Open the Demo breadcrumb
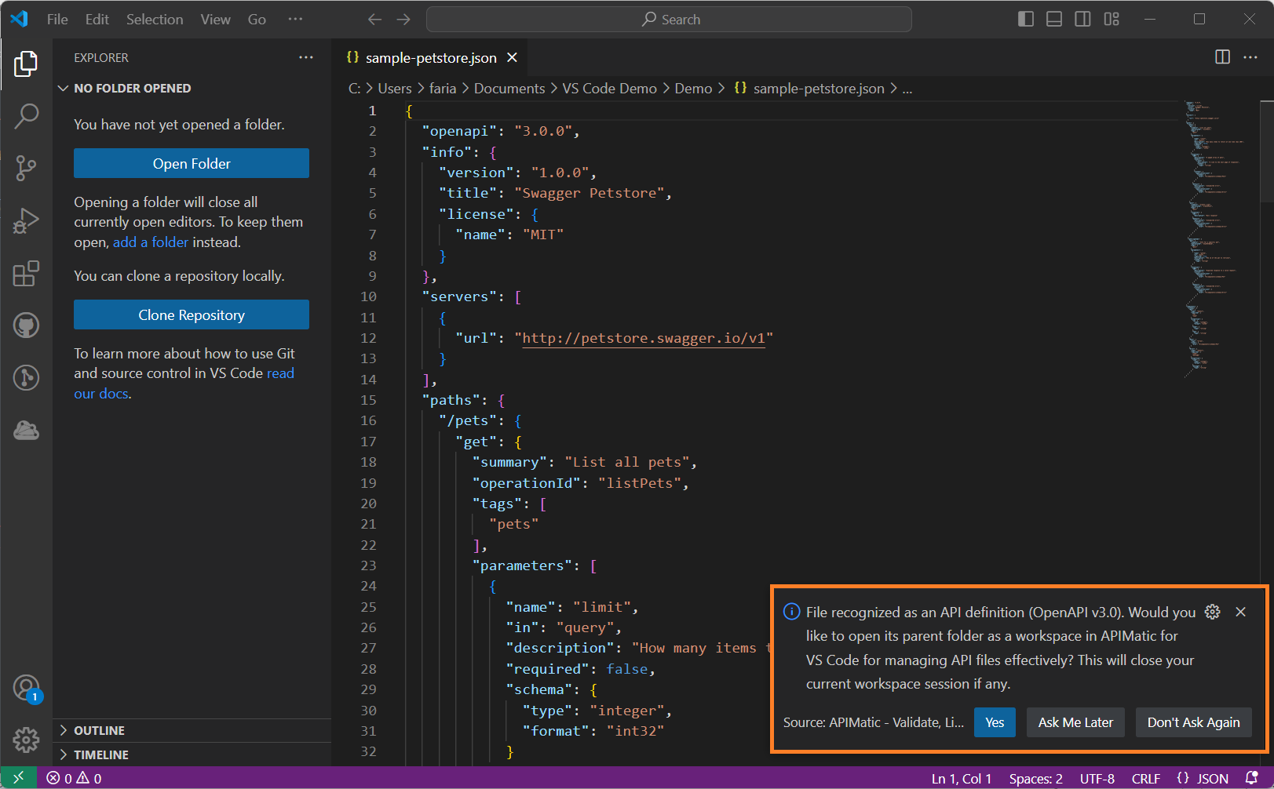The width and height of the screenshot is (1274, 789). (x=693, y=89)
